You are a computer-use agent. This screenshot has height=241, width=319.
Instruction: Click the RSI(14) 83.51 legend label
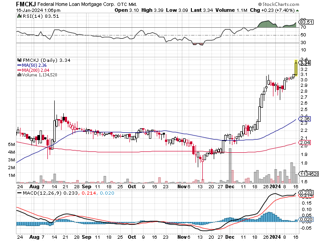coord(41,16)
